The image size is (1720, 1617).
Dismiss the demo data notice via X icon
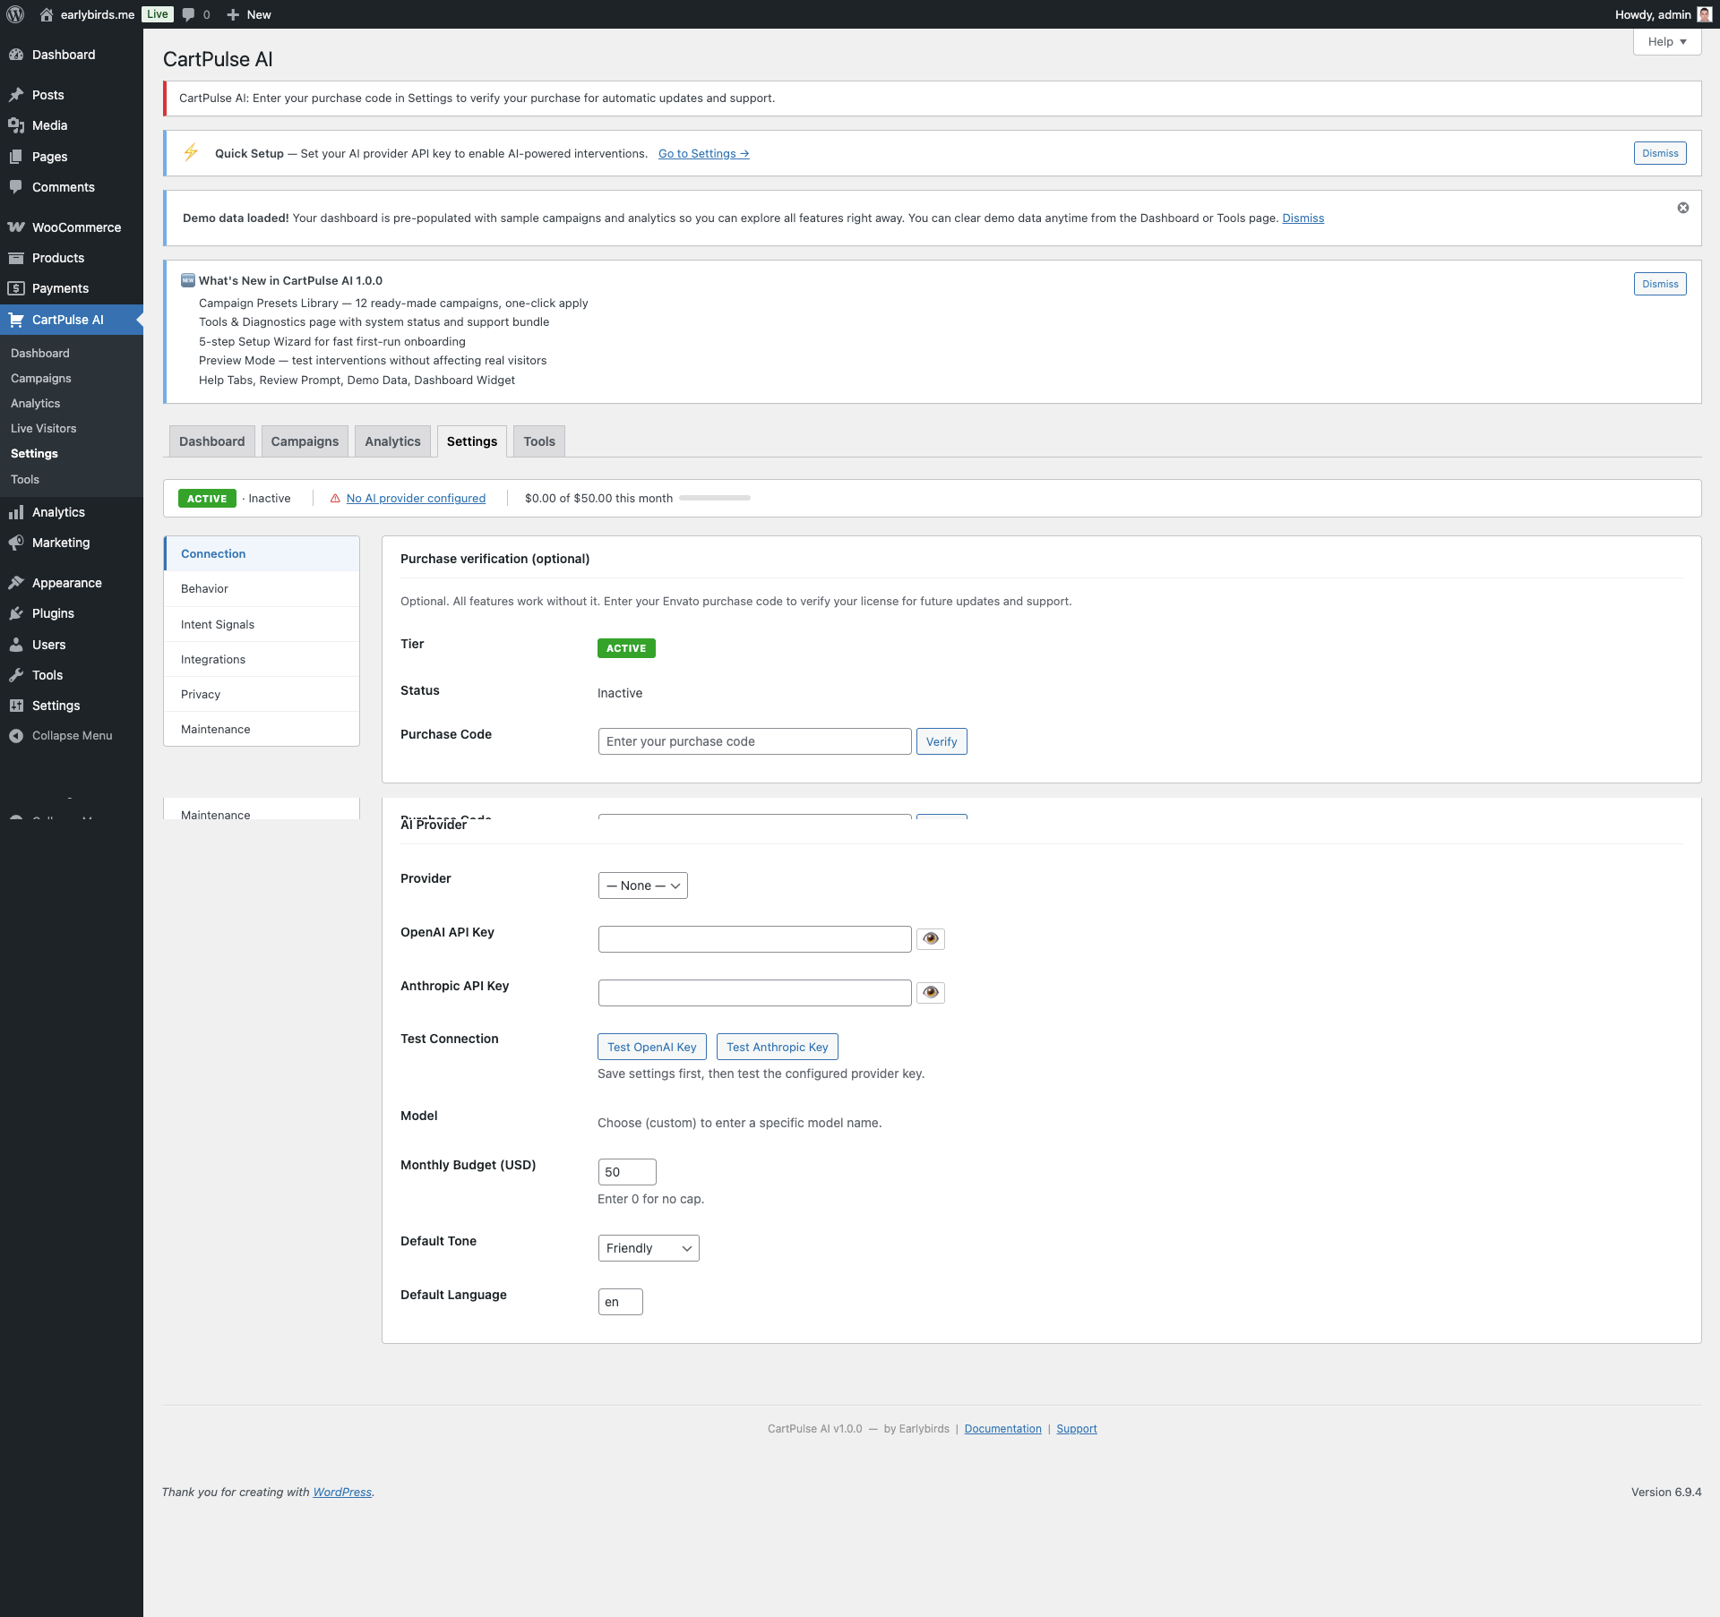click(x=1683, y=207)
